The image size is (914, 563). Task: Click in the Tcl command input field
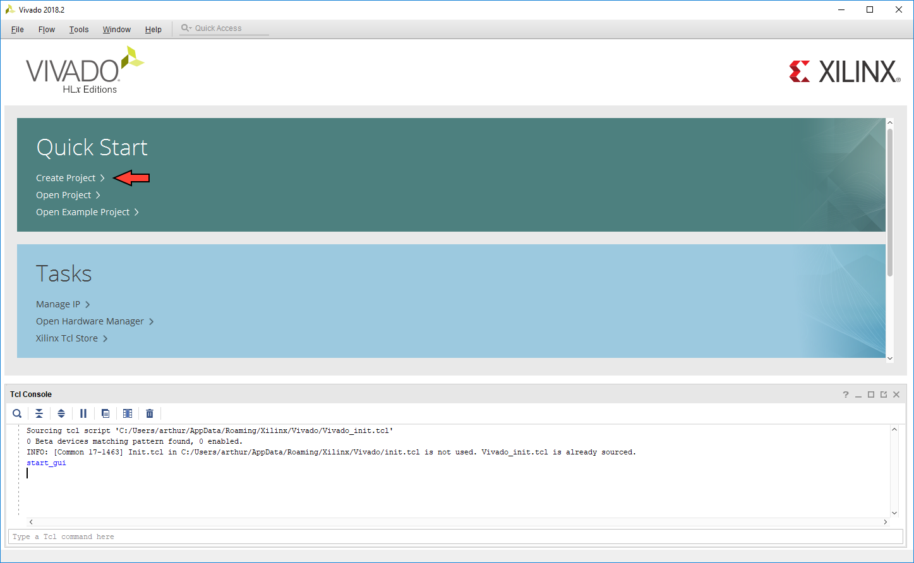pos(455,536)
